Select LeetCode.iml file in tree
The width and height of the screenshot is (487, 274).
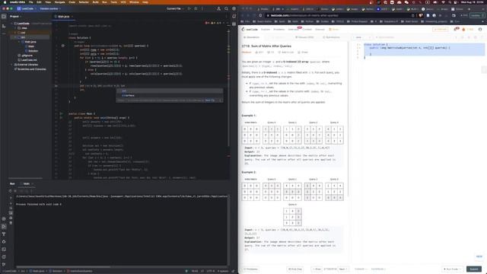(29, 60)
